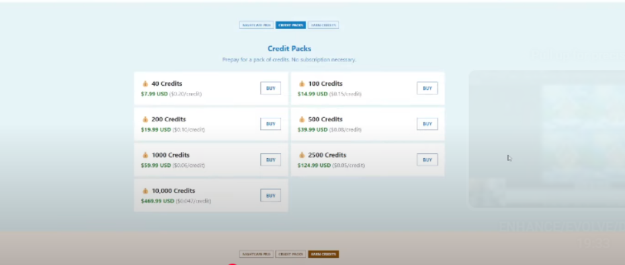Switch to Earn Credits in the blue tab row
This screenshot has height=265, width=625.
pyautogui.click(x=323, y=25)
